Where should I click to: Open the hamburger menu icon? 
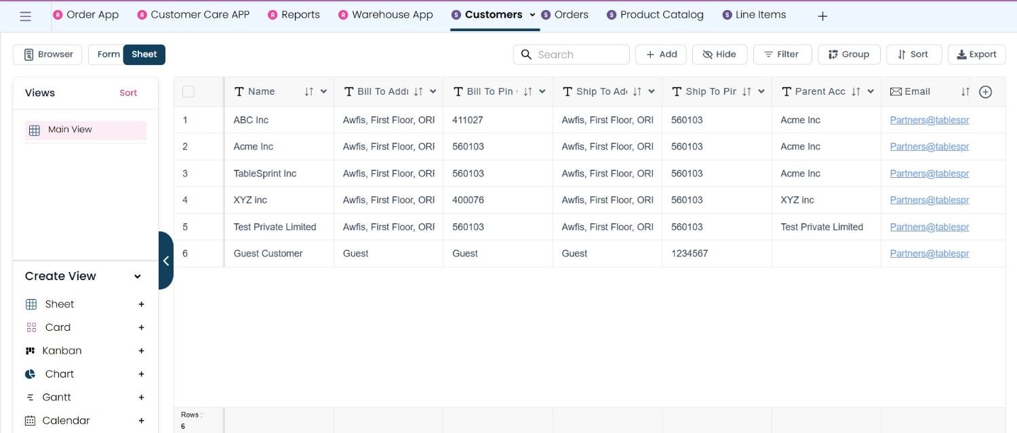pyautogui.click(x=26, y=16)
